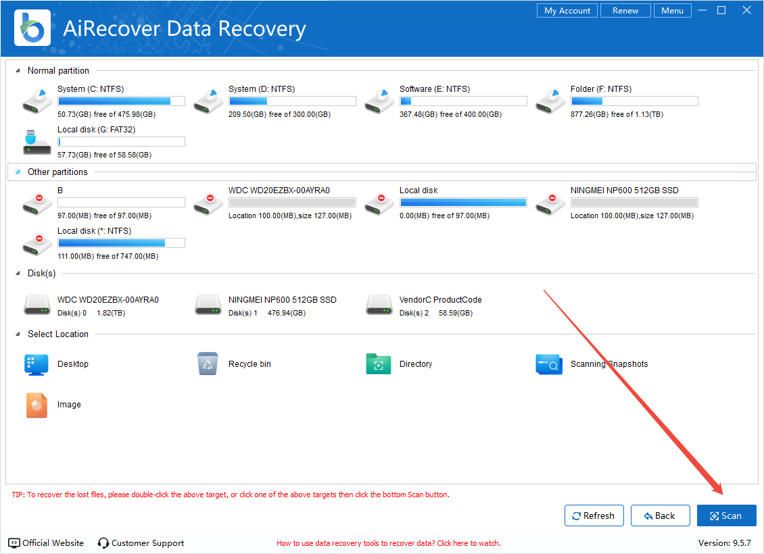Screen dimensions: 764x554
Task: Select the WDC WD20EZBX physical disk 0 icon
Action: tap(37, 305)
